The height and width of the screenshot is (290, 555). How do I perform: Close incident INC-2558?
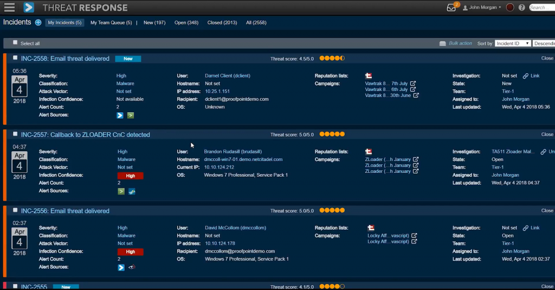(547, 59)
